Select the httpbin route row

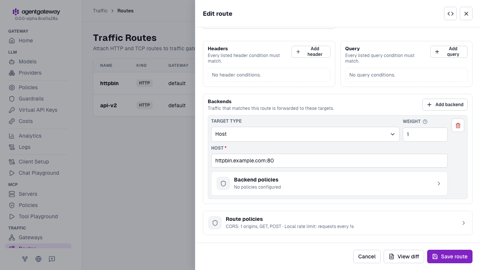144,83
